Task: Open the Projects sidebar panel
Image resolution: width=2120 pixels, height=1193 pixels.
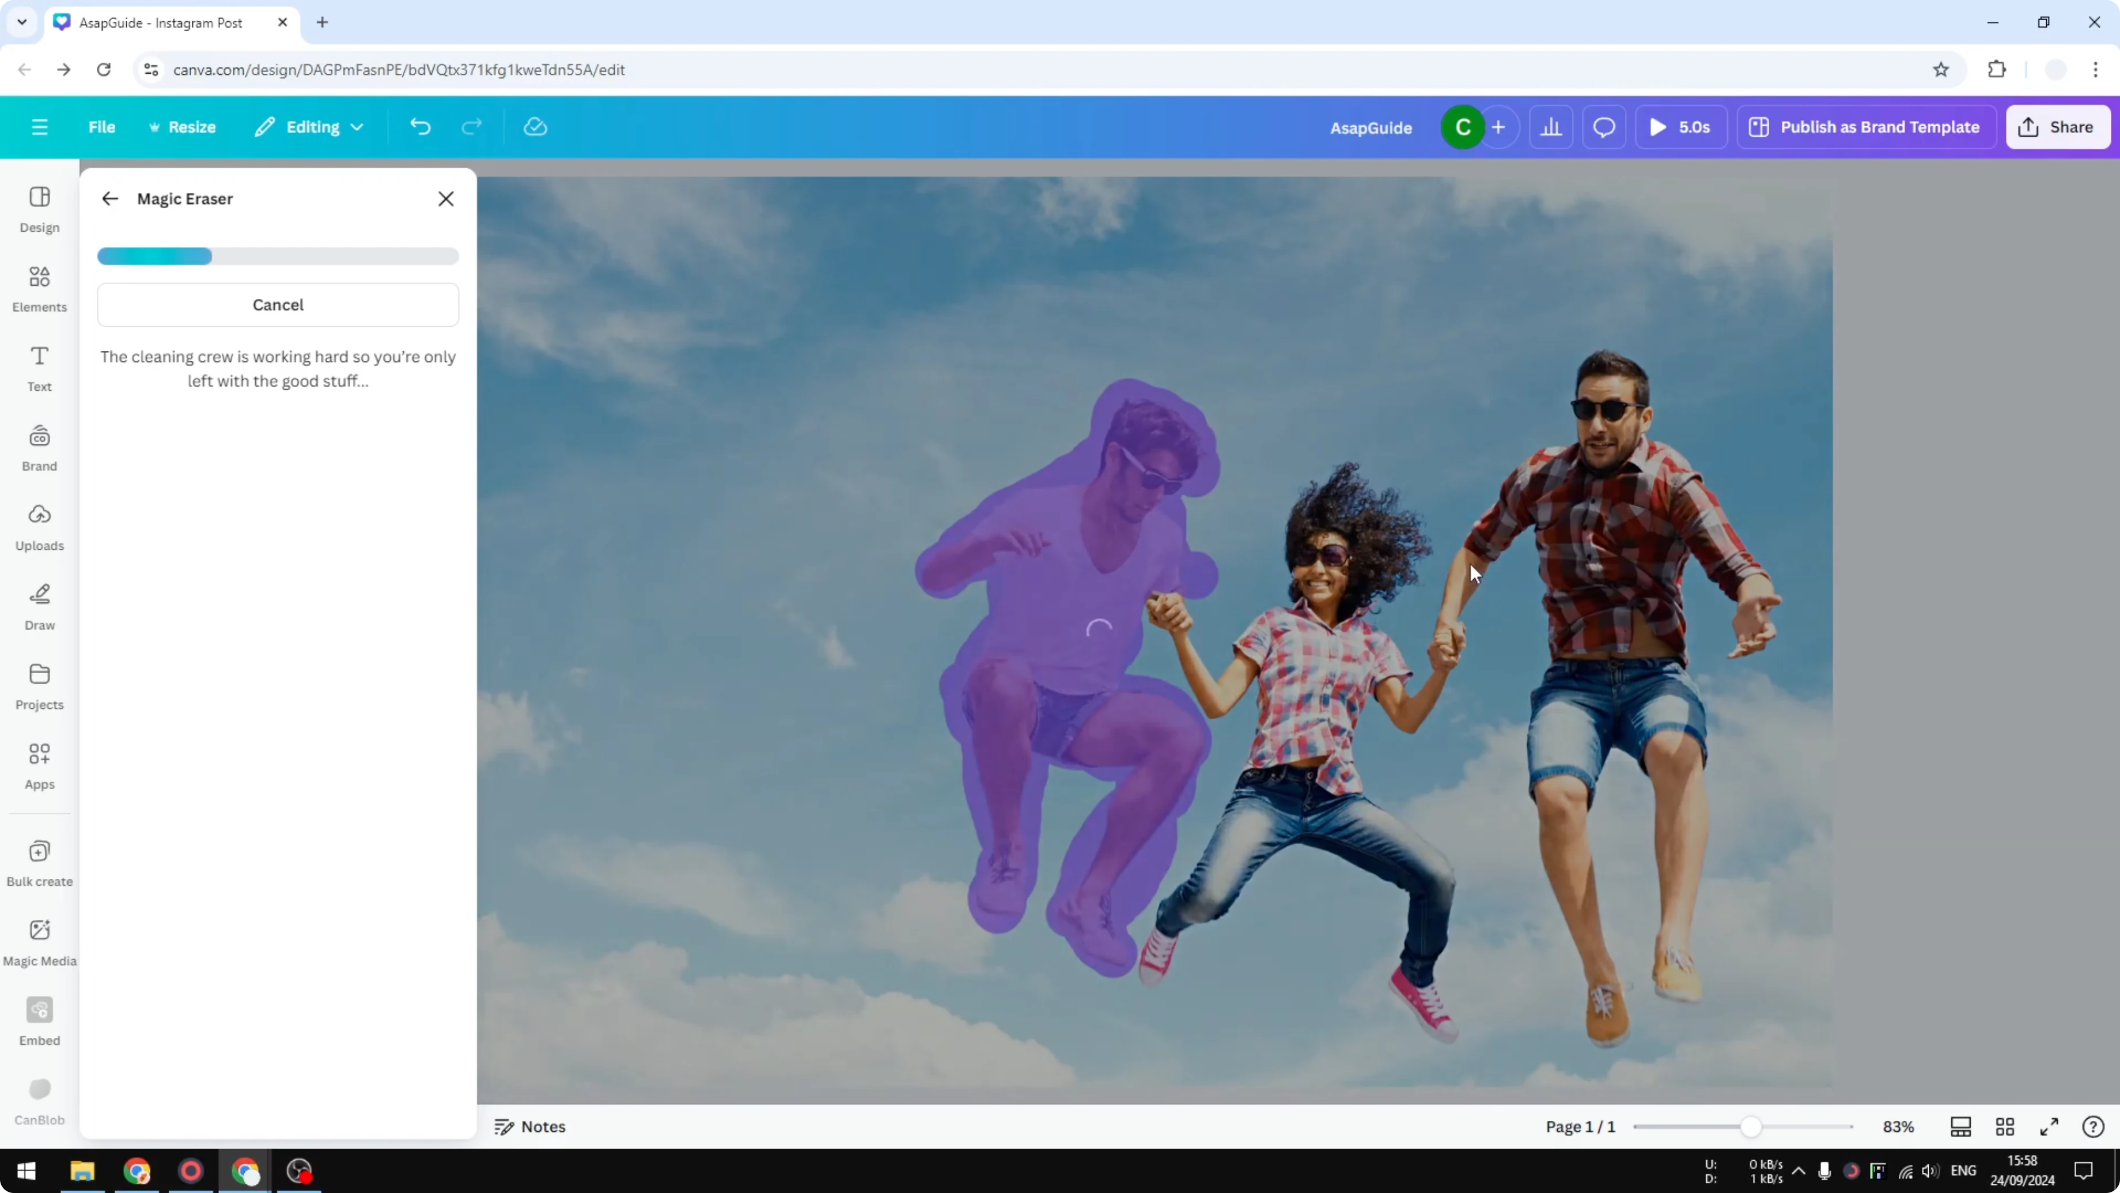Action: (x=40, y=688)
